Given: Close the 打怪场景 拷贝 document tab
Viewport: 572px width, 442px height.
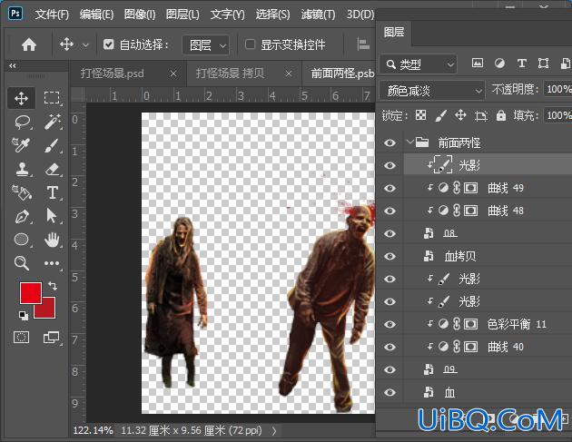Looking at the screenshot, I should pos(289,74).
